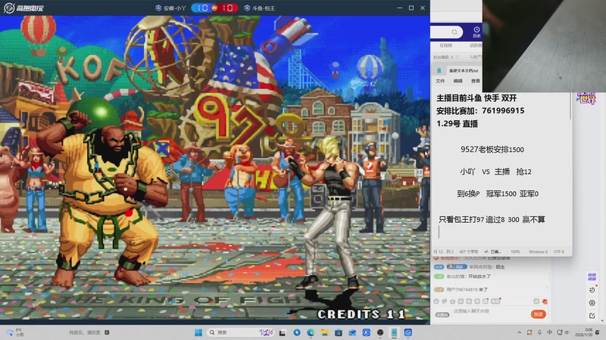Click the taskbar search box 搜索
Image resolution: width=606 pixels, height=340 pixels.
[x=241, y=332]
